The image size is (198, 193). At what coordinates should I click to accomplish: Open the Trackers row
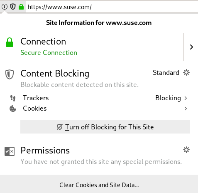click(98, 98)
